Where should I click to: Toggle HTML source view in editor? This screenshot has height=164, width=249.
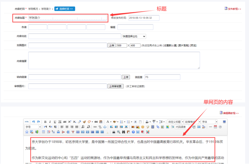click(27, 122)
